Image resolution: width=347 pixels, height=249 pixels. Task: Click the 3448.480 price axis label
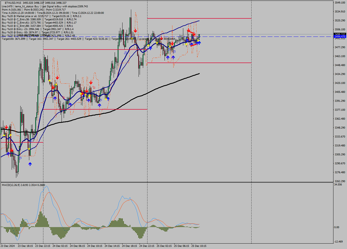coord(340,65)
